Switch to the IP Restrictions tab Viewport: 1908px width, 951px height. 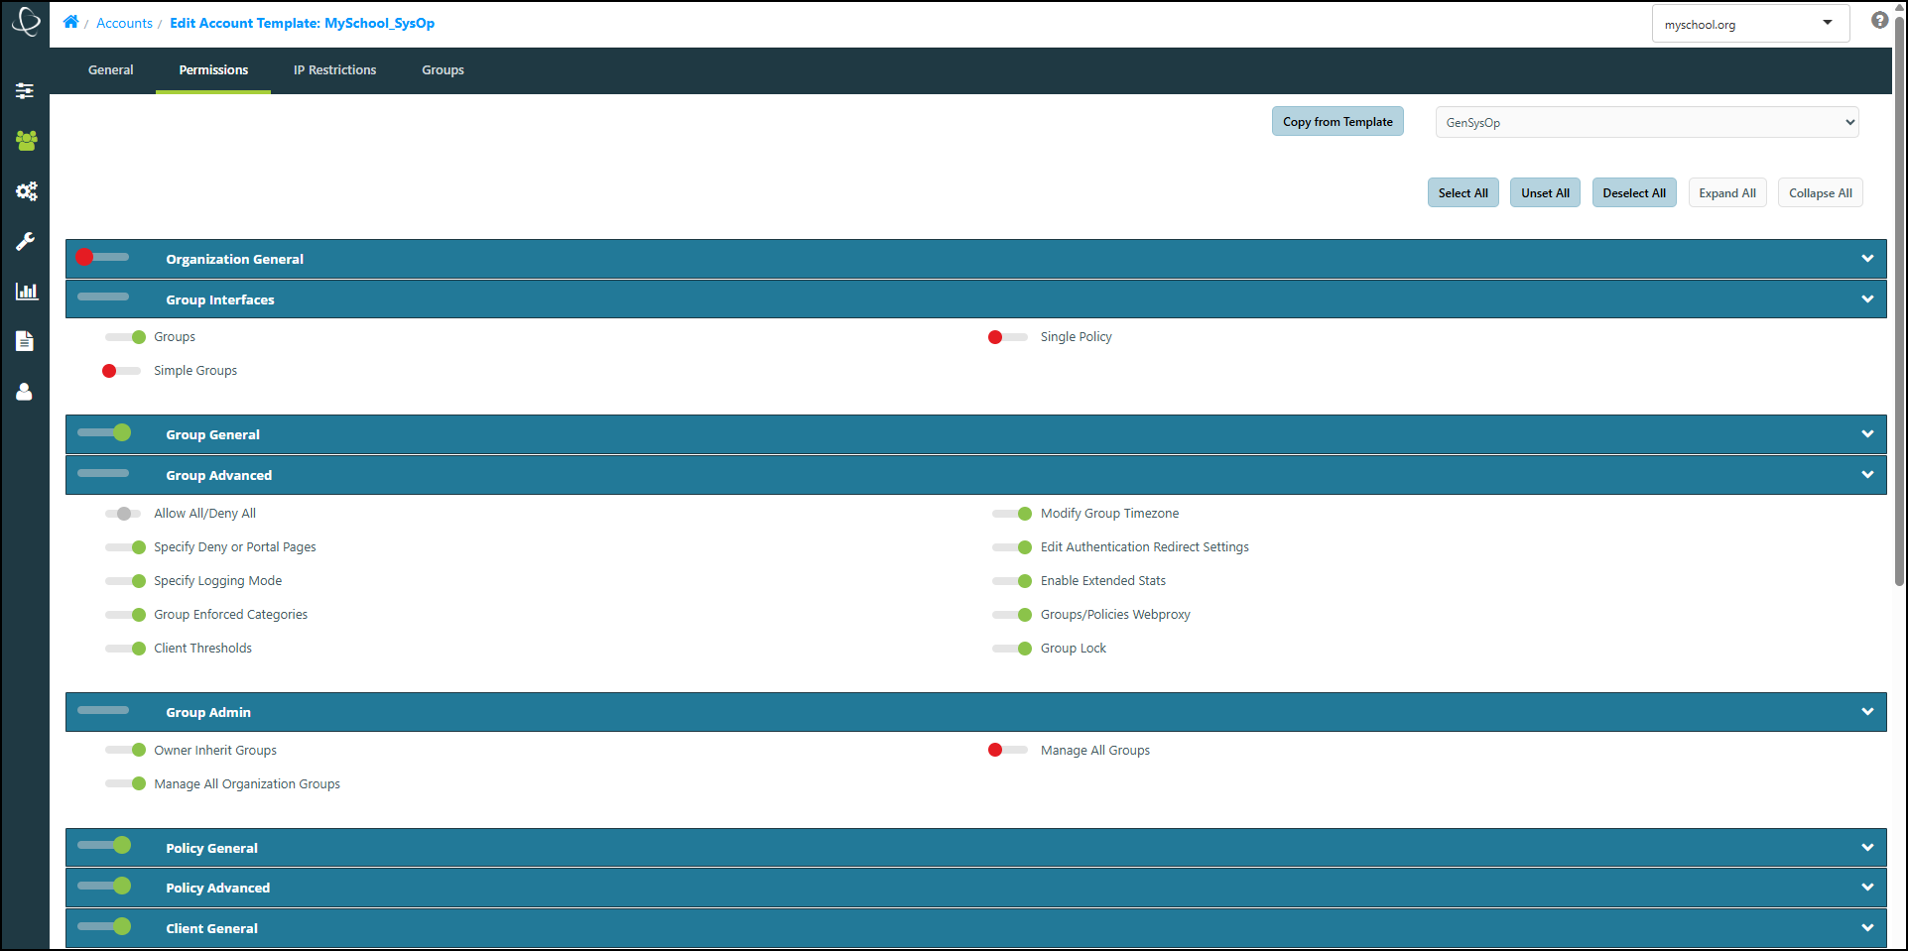[334, 70]
